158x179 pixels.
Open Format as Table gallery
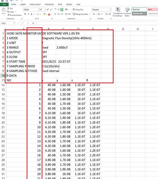(127, 12)
